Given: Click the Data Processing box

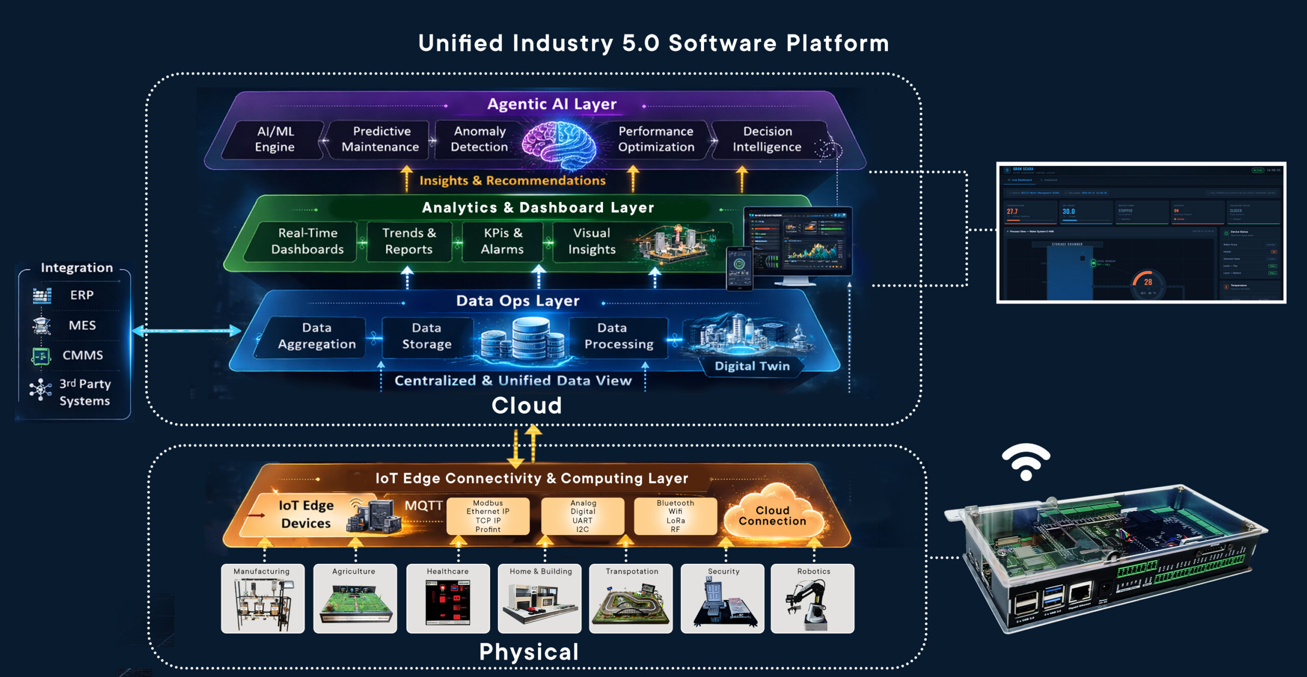Looking at the screenshot, I should [619, 337].
